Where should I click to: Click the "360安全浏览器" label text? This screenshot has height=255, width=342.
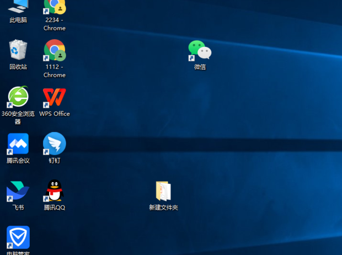click(x=18, y=118)
